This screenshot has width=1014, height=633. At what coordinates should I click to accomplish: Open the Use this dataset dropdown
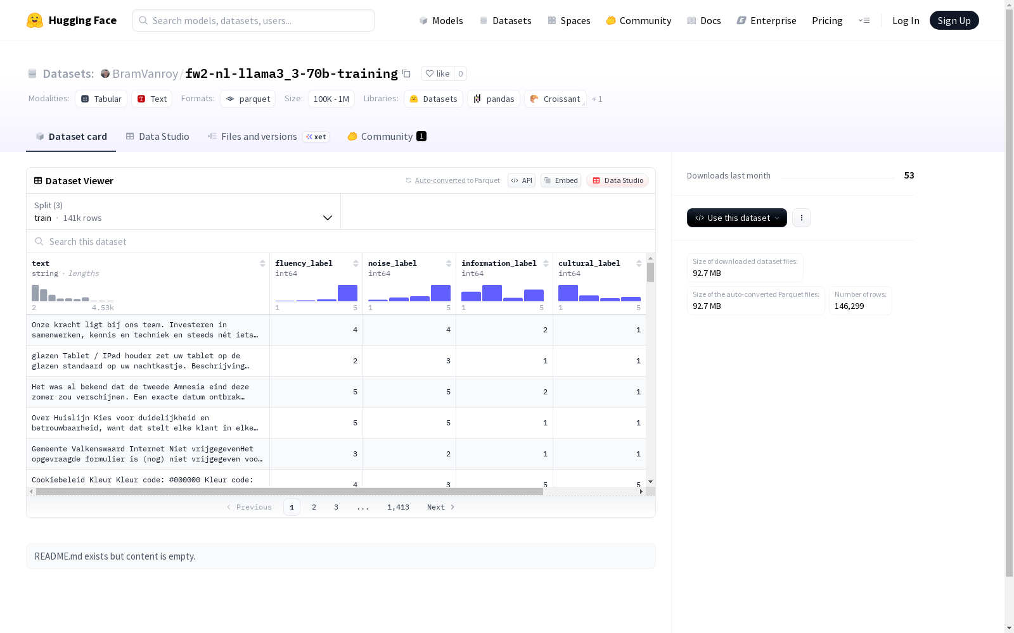(x=737, y=218)
